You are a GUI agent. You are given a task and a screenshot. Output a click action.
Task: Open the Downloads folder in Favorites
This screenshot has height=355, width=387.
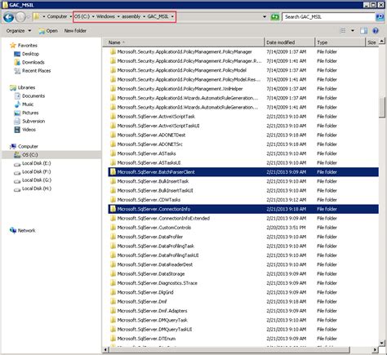click(29, 62)
